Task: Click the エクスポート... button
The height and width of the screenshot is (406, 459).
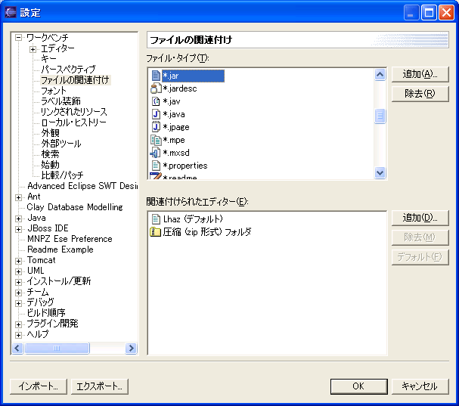Action: click(x=100, y=386)
